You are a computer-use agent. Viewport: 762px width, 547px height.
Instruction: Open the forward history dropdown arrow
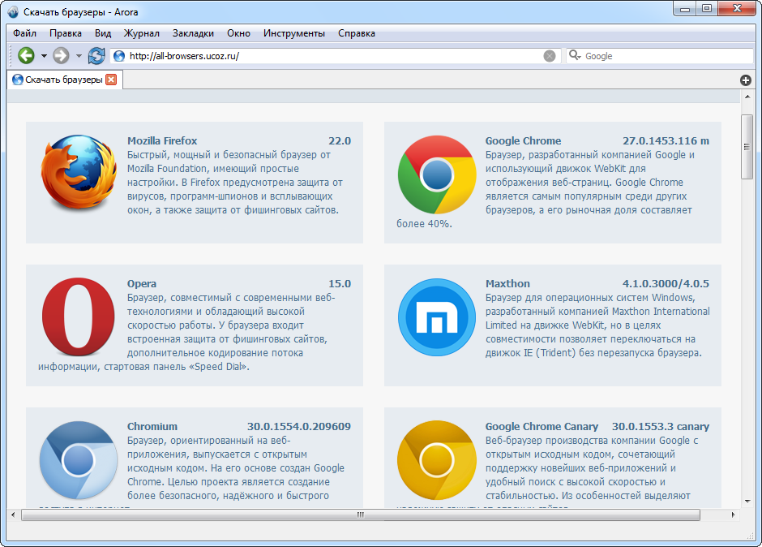tap(79, 56)
